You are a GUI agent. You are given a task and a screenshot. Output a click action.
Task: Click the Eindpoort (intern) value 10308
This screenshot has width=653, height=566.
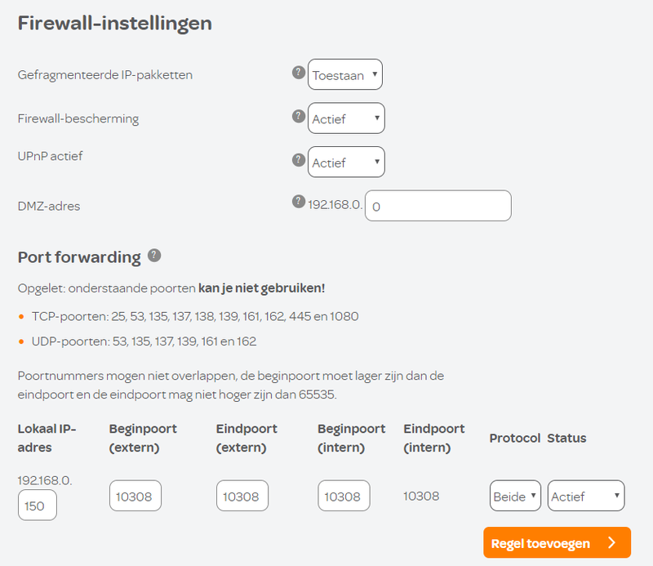pyautogui.click(x=421, y=496)
